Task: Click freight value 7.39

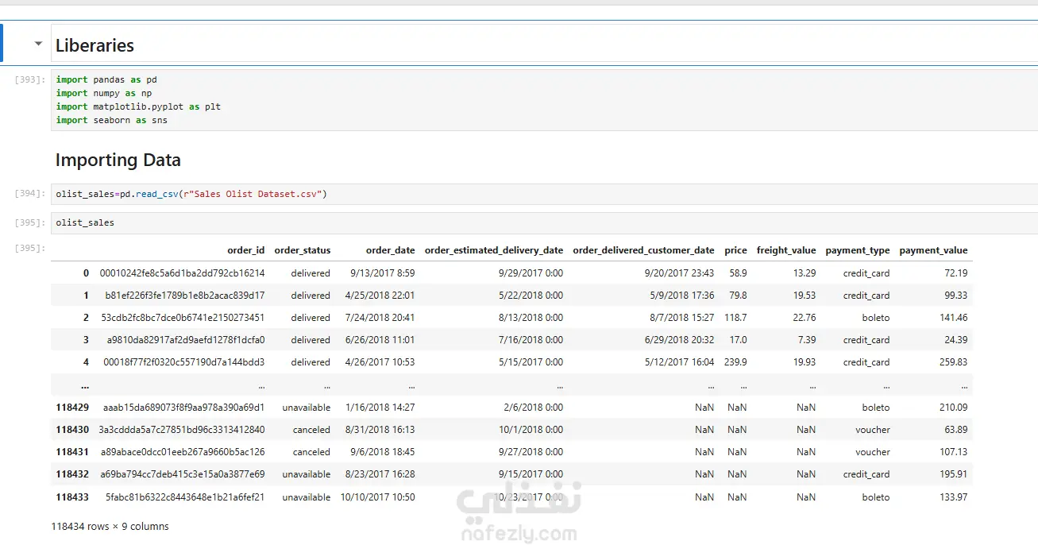Action: [x=807, y=340]
